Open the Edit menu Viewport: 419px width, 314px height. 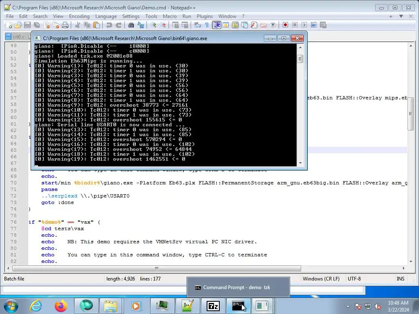tap(23, 16)
